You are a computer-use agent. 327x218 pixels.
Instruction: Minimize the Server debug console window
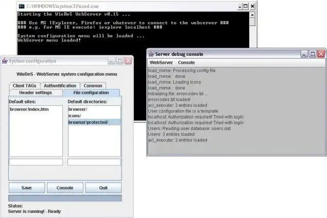(304, 54)
